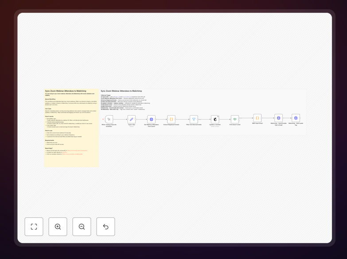This screenshot has height=259, width=347.
Task: Click the yellow sticky note title
Action: (66, 91)
